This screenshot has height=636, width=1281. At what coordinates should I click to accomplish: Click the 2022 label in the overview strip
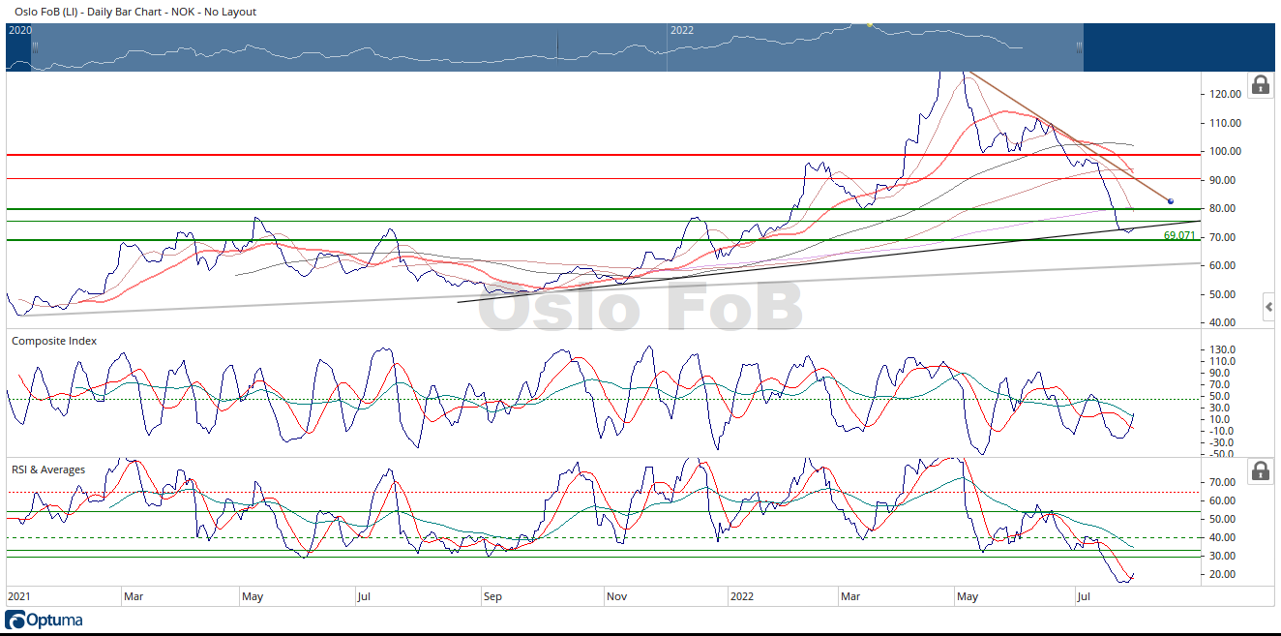[682, 30]
